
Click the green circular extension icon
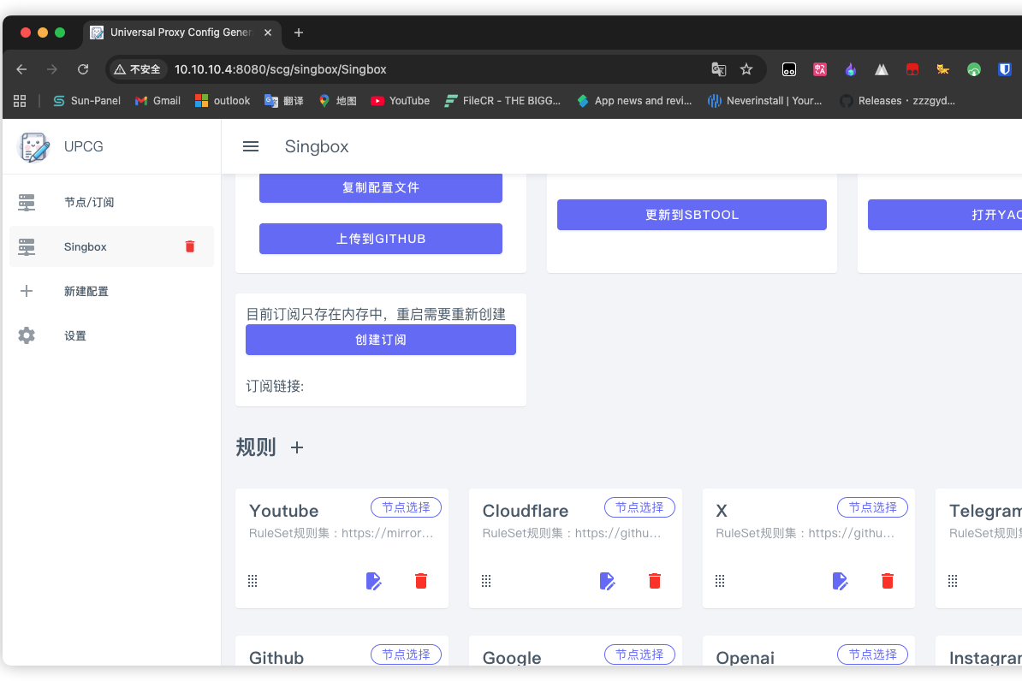click(974, 69)
